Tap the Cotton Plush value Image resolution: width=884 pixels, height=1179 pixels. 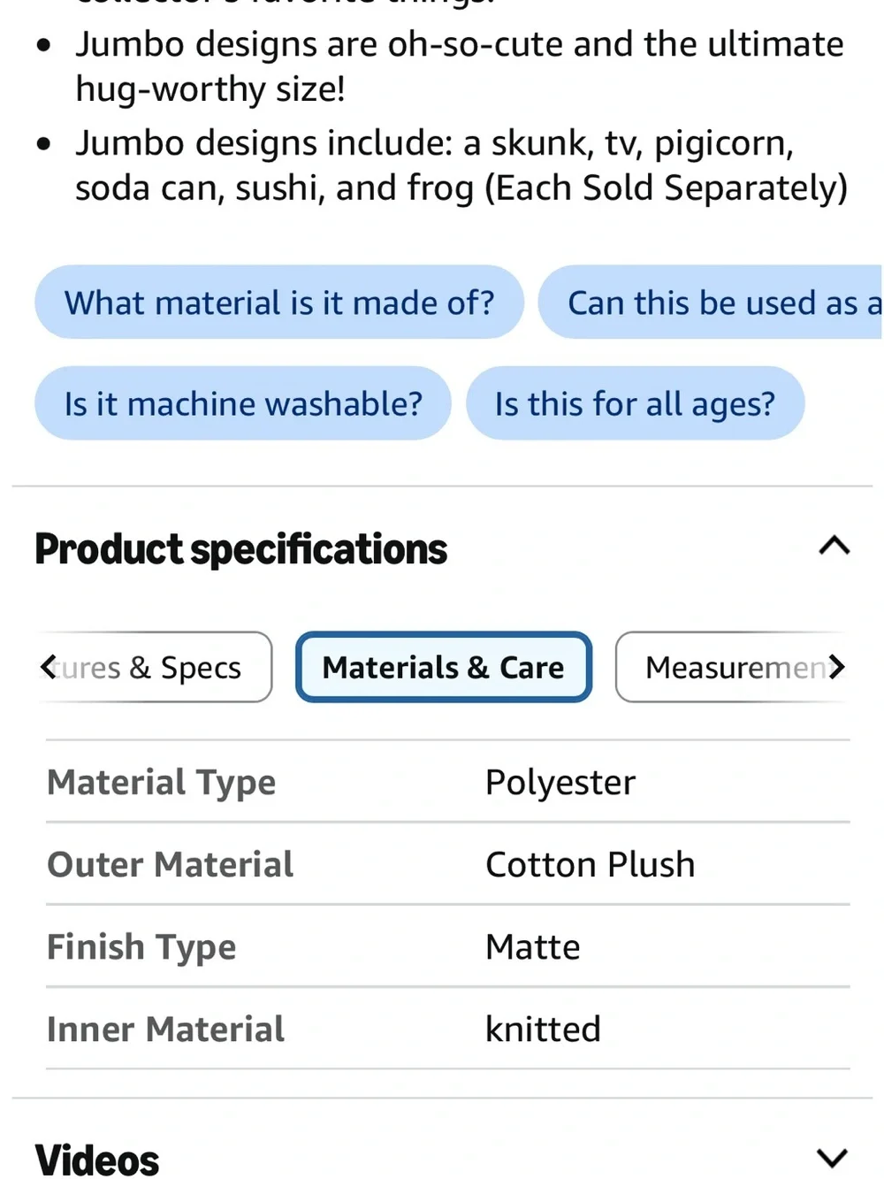pyautogui.click(x=591, y=864)
